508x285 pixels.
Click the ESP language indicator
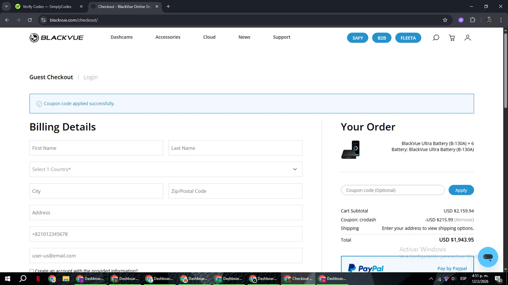(x=463, y=279)
